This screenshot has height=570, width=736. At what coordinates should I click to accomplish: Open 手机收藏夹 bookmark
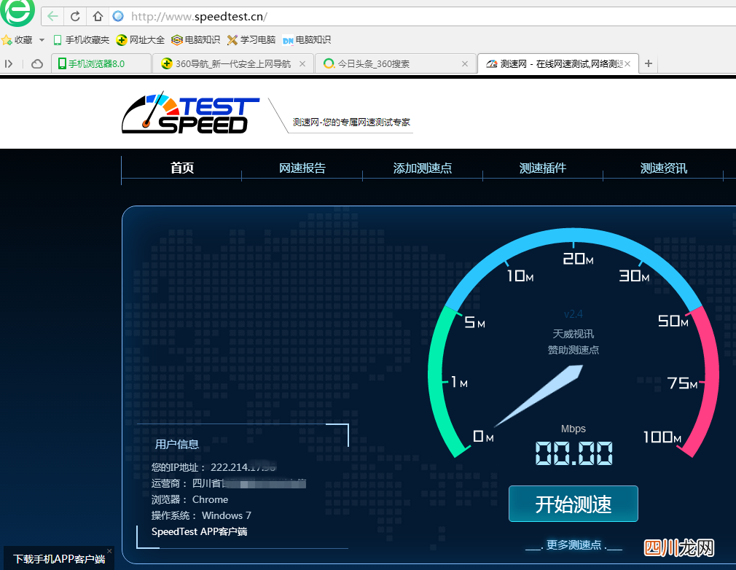(x=81, y=40)
